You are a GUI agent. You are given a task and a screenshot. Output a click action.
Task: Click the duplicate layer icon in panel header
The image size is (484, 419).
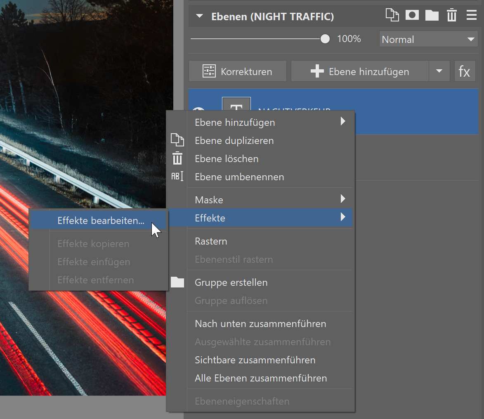(x=392, y=16)
